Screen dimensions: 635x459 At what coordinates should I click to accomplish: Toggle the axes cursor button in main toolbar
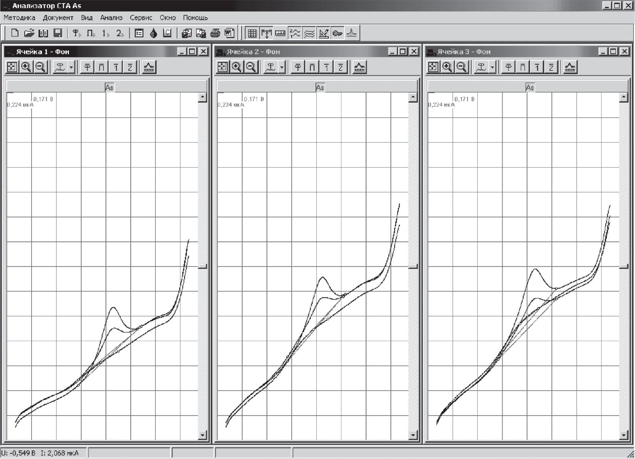(x=266, y=33)
